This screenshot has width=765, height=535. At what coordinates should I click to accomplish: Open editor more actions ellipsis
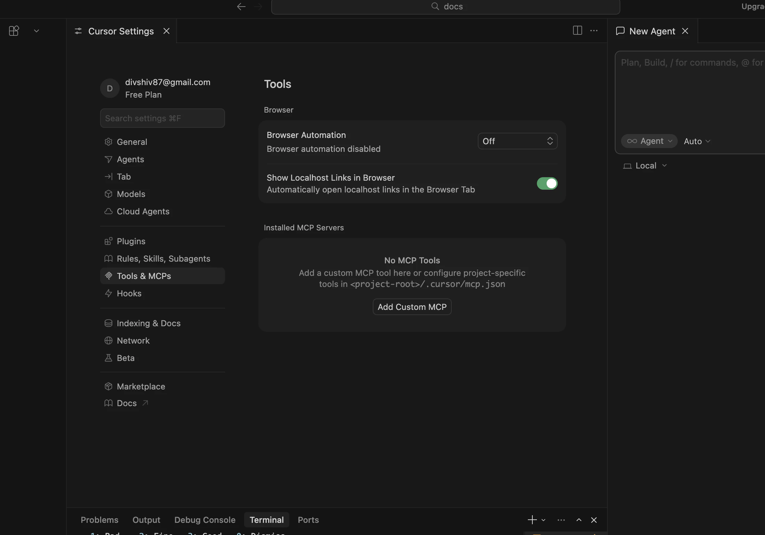point(594,31)
